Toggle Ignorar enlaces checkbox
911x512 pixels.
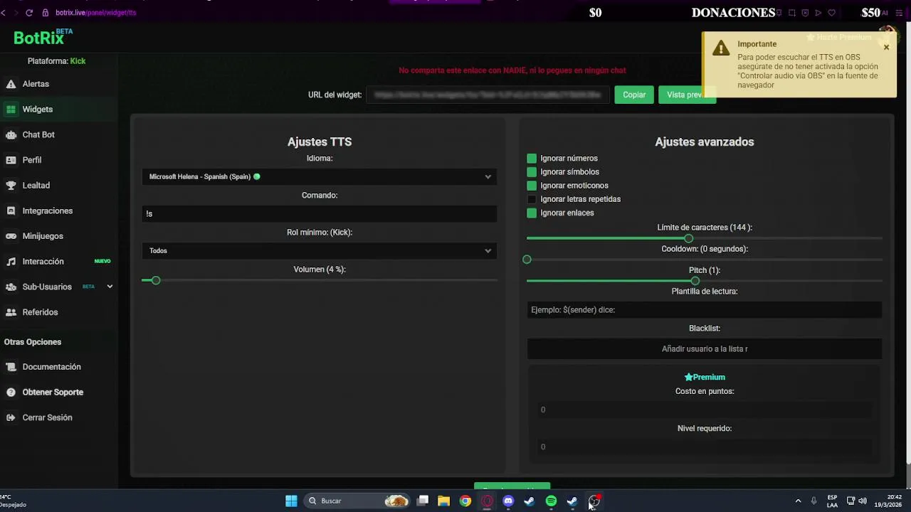point(532,213)
